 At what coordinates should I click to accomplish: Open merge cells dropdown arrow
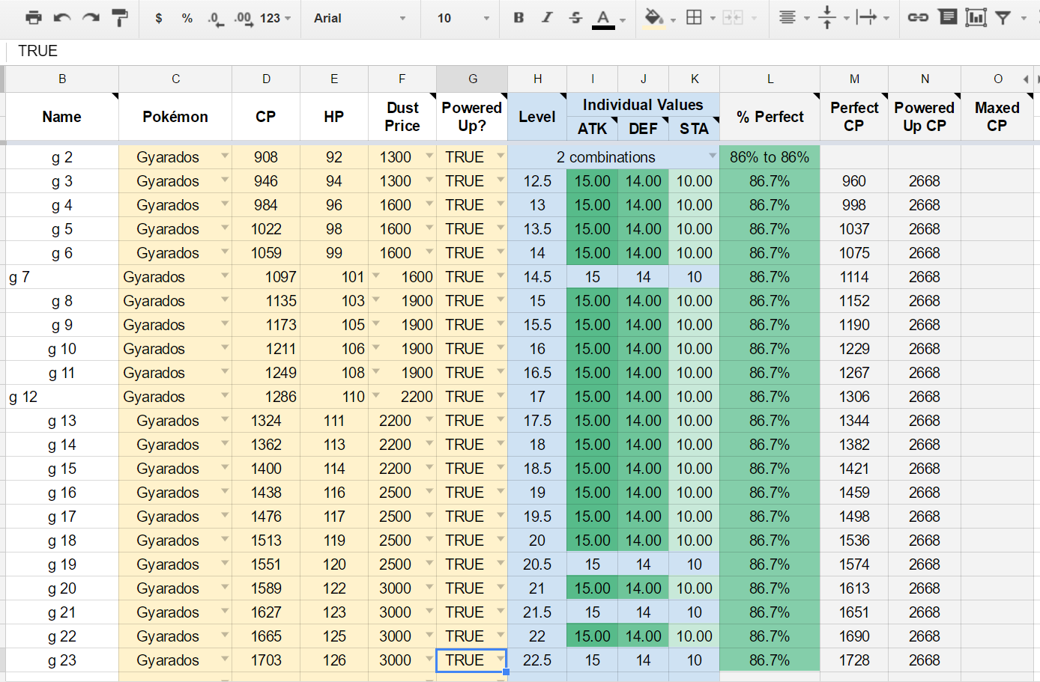[754, 19]
